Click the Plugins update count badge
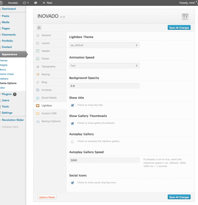This screenshot has height=205, width=198. (15, 94)
